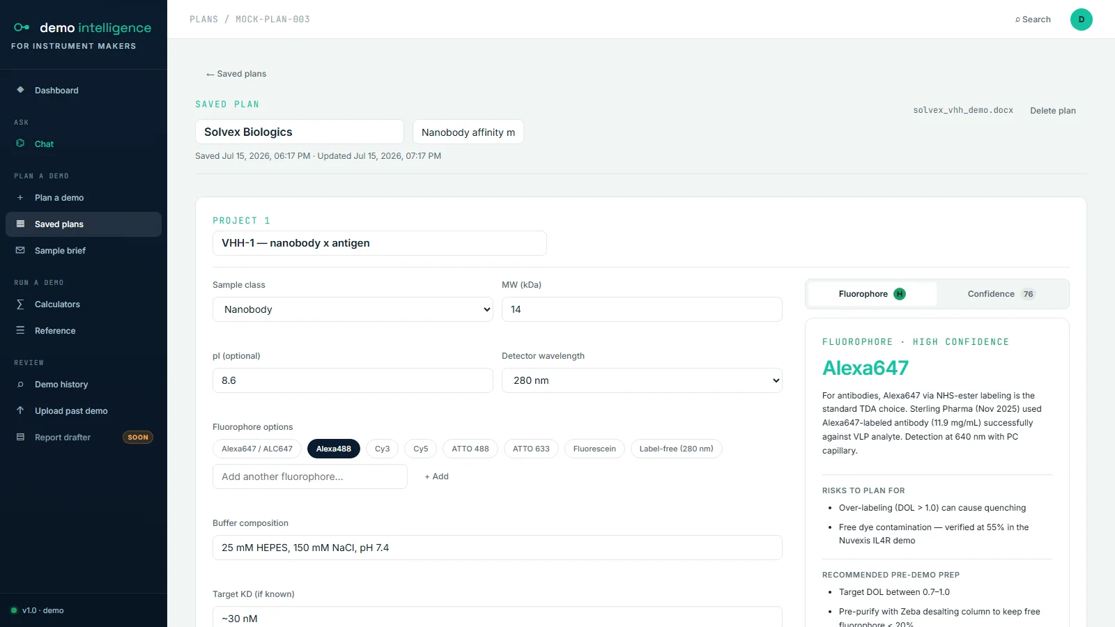This screenshot has height=627, width=1115.
Task: Open solvex_vhh_demo.docx file link
Action: (x=963, y=110)
